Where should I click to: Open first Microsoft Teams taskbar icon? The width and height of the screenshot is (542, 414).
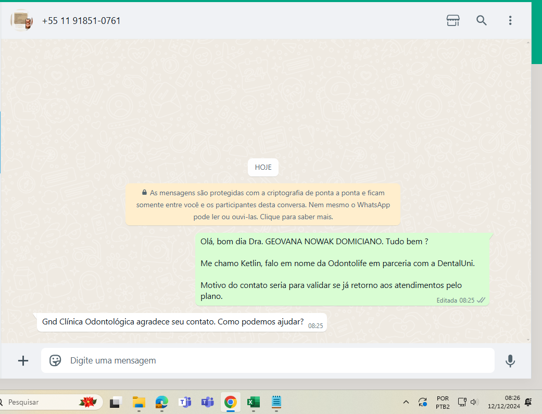(185, 402)
